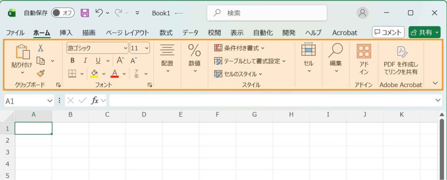Open the Font color dropdown arrow
Image resolution: width=447 pixels, height=180 pixels.
(124, 74)
